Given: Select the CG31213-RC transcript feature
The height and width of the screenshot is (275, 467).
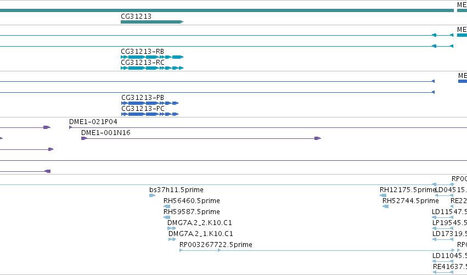Looking at the screenshot, I should 152,68.
